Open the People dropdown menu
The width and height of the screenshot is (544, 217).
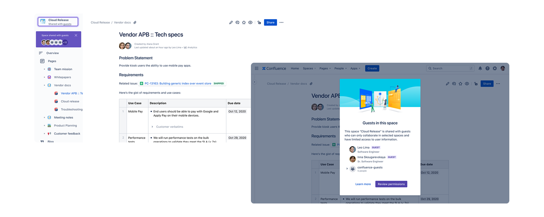click(x=340, y=68)
